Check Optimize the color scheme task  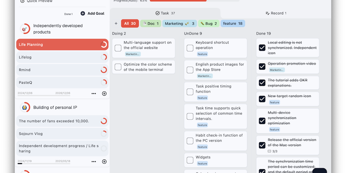[x=118, y=67]
